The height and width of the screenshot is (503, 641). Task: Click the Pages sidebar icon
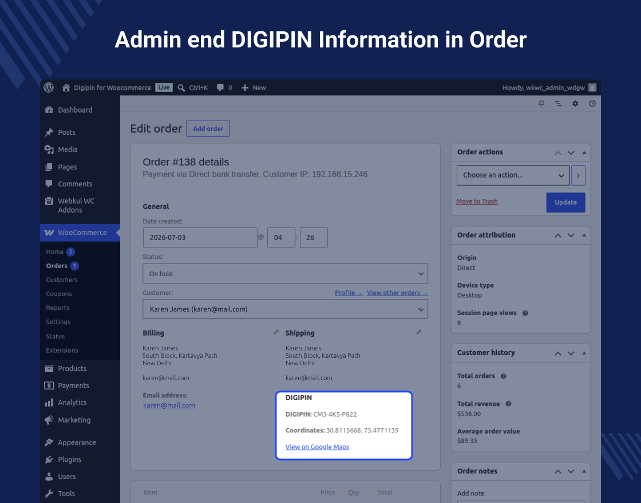49,167
